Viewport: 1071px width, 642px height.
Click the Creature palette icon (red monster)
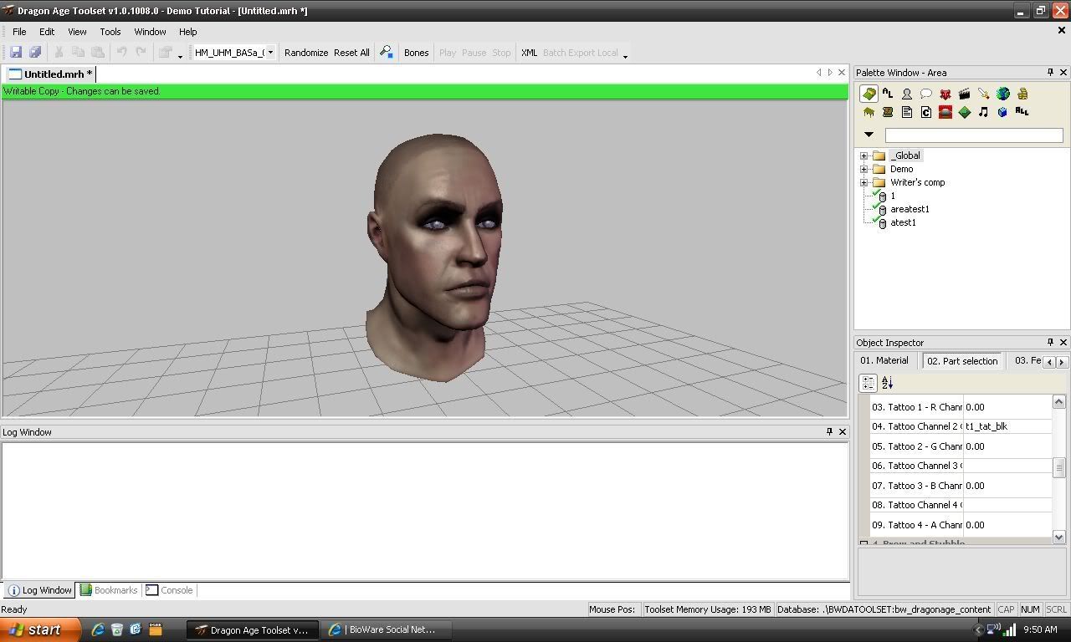945,94
